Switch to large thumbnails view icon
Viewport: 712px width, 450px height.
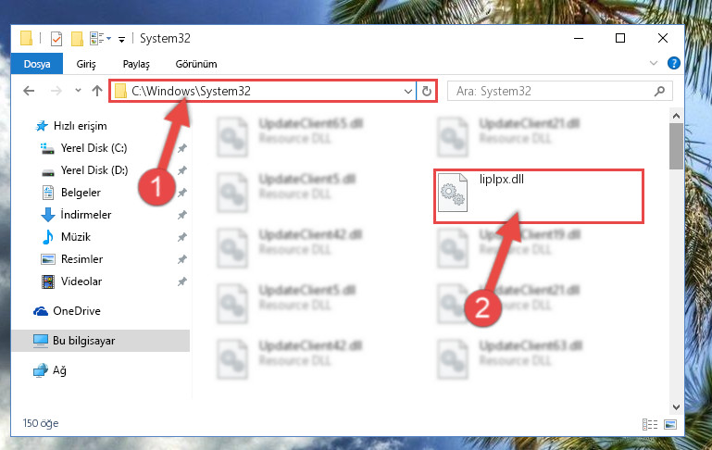click(670, 425)
